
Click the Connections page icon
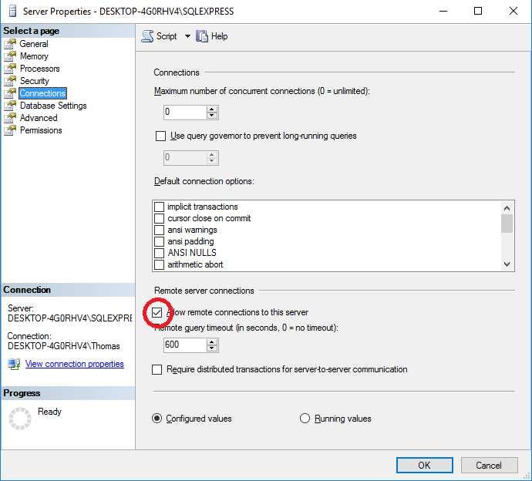click(10, 93)
